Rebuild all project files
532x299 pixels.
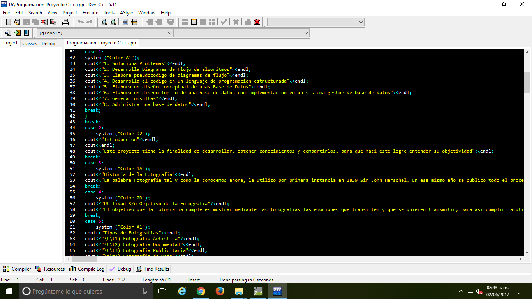pyautogui.click(x=211, y=22)
